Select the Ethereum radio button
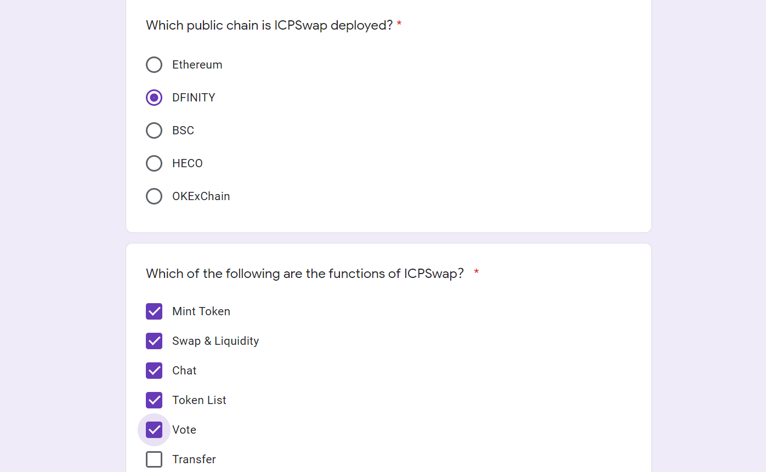Image resolution: width=766 pixels, height=472 pixels. coord(154,65)
